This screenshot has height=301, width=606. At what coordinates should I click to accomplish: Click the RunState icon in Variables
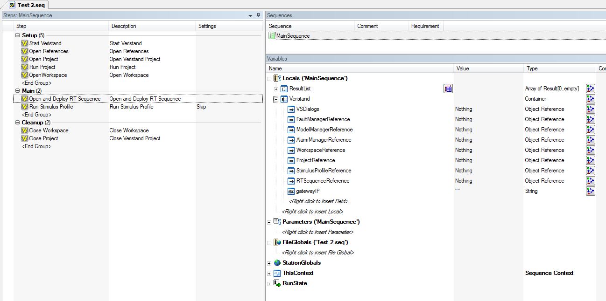point(277,283)
